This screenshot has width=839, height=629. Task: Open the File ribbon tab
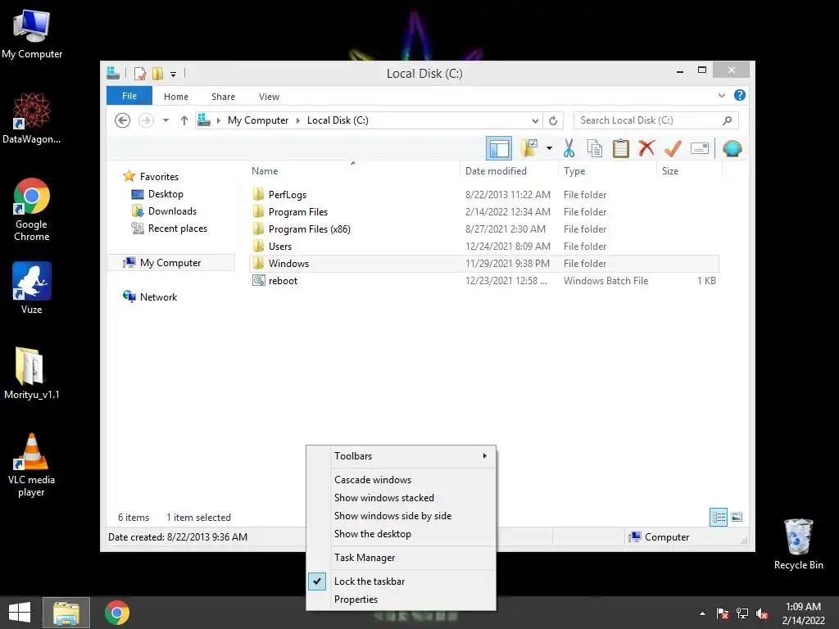point(129,96)
